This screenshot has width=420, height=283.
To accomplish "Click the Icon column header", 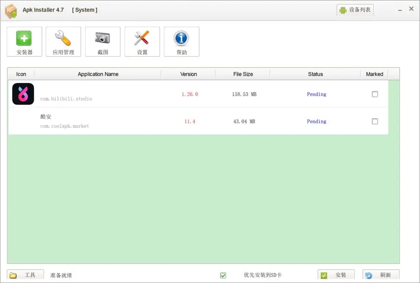I will [21, 74].
